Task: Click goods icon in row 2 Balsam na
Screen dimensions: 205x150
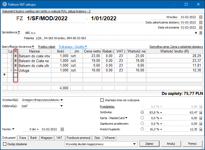Action: pyautogui.click(x=16, y=61)
